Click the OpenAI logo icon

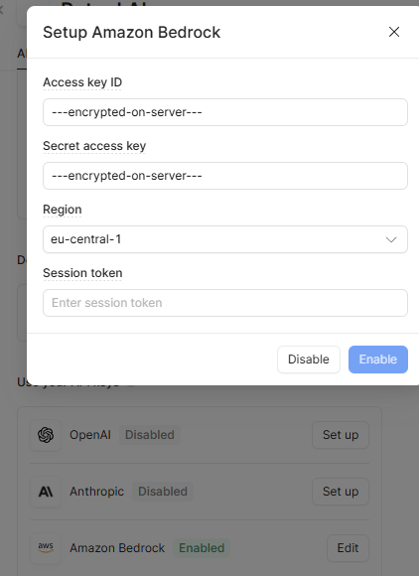click(46, 435)
